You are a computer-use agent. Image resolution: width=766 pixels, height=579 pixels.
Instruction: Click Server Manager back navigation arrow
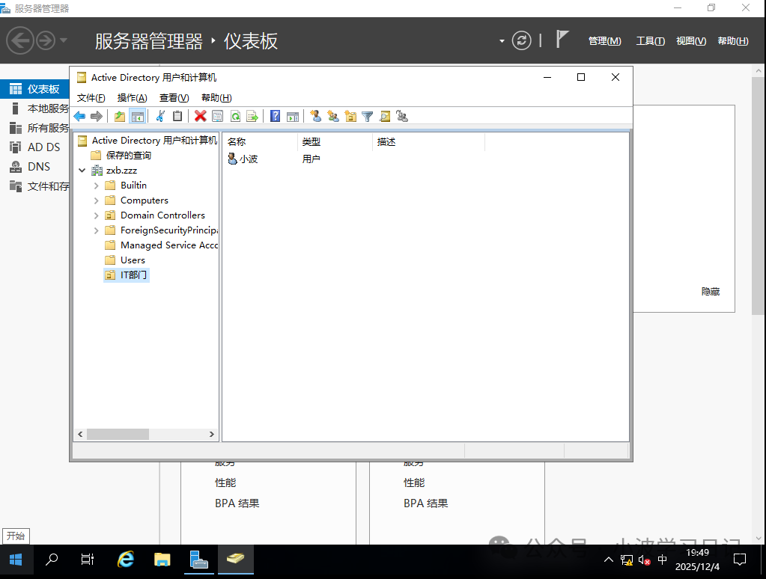click(x=20, y=40)
